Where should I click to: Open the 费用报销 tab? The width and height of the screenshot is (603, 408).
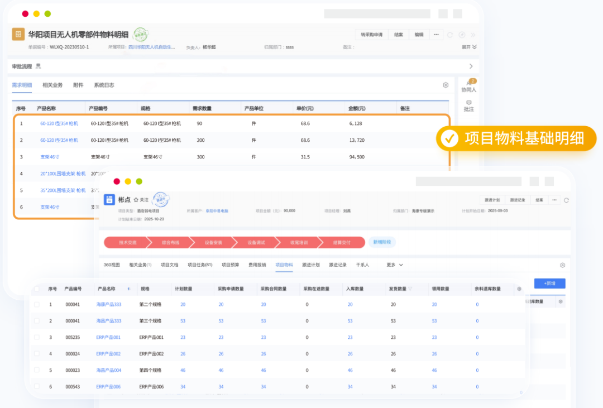click(x=257, y=265)
